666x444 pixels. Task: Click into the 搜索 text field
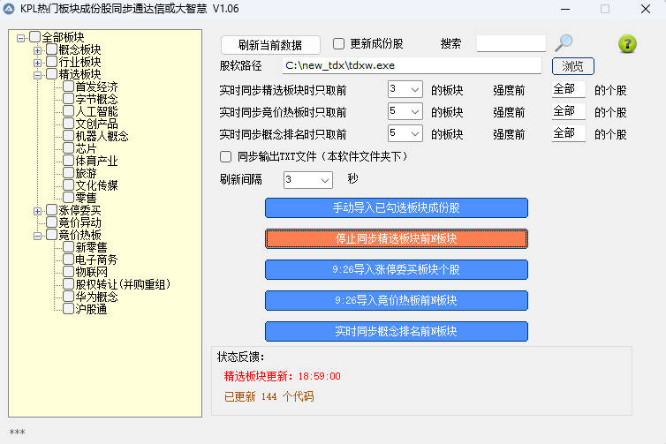(x=511, y=44)
